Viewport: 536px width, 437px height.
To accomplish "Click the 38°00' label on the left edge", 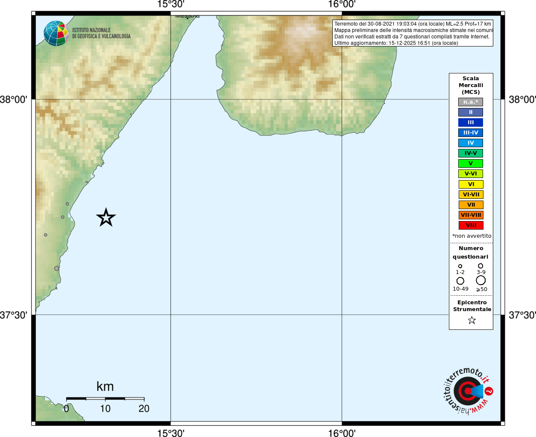I will (14, 99).
